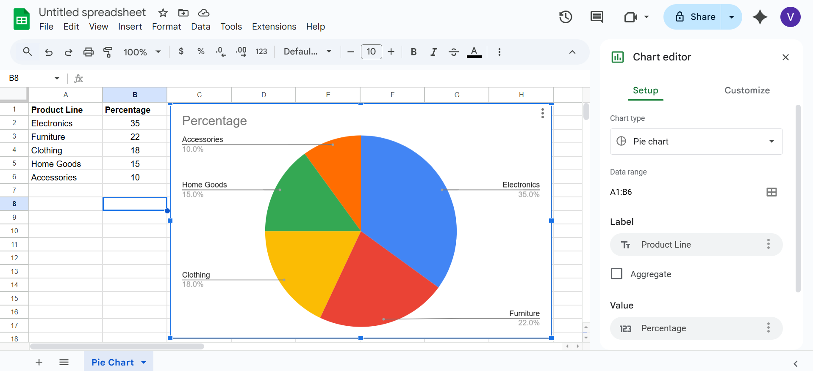Click the font size field
Image resolution: width=813 pixels, height=371 pixels.
click(372, 52)
